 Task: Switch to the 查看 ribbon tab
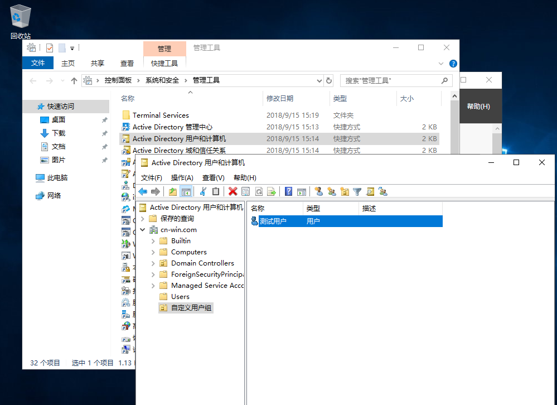(x=127, y=63)
